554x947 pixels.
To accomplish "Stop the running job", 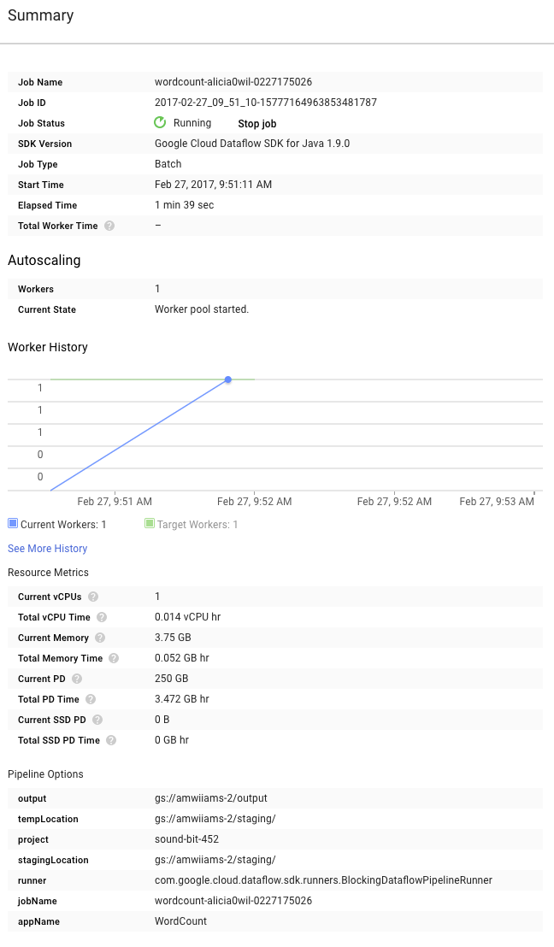I will point(256,124).
